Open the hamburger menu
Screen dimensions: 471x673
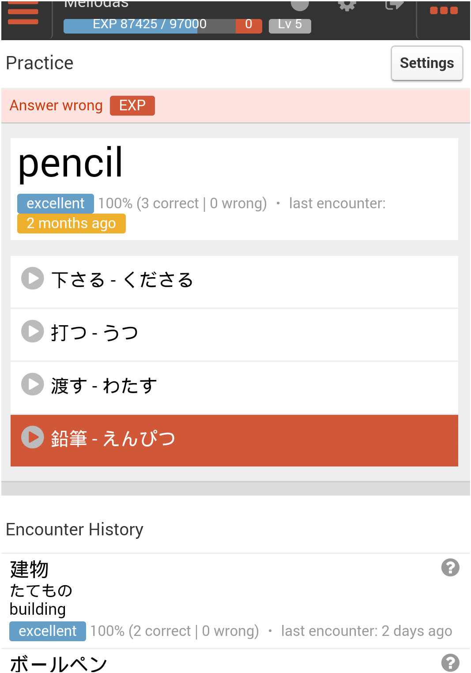click(23, 12)
